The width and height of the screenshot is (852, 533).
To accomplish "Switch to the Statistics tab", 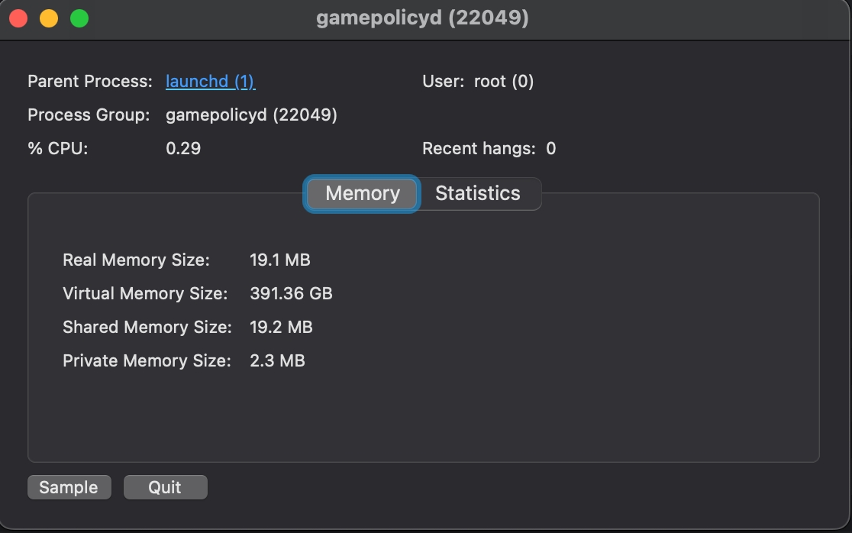I will point(478,193).
